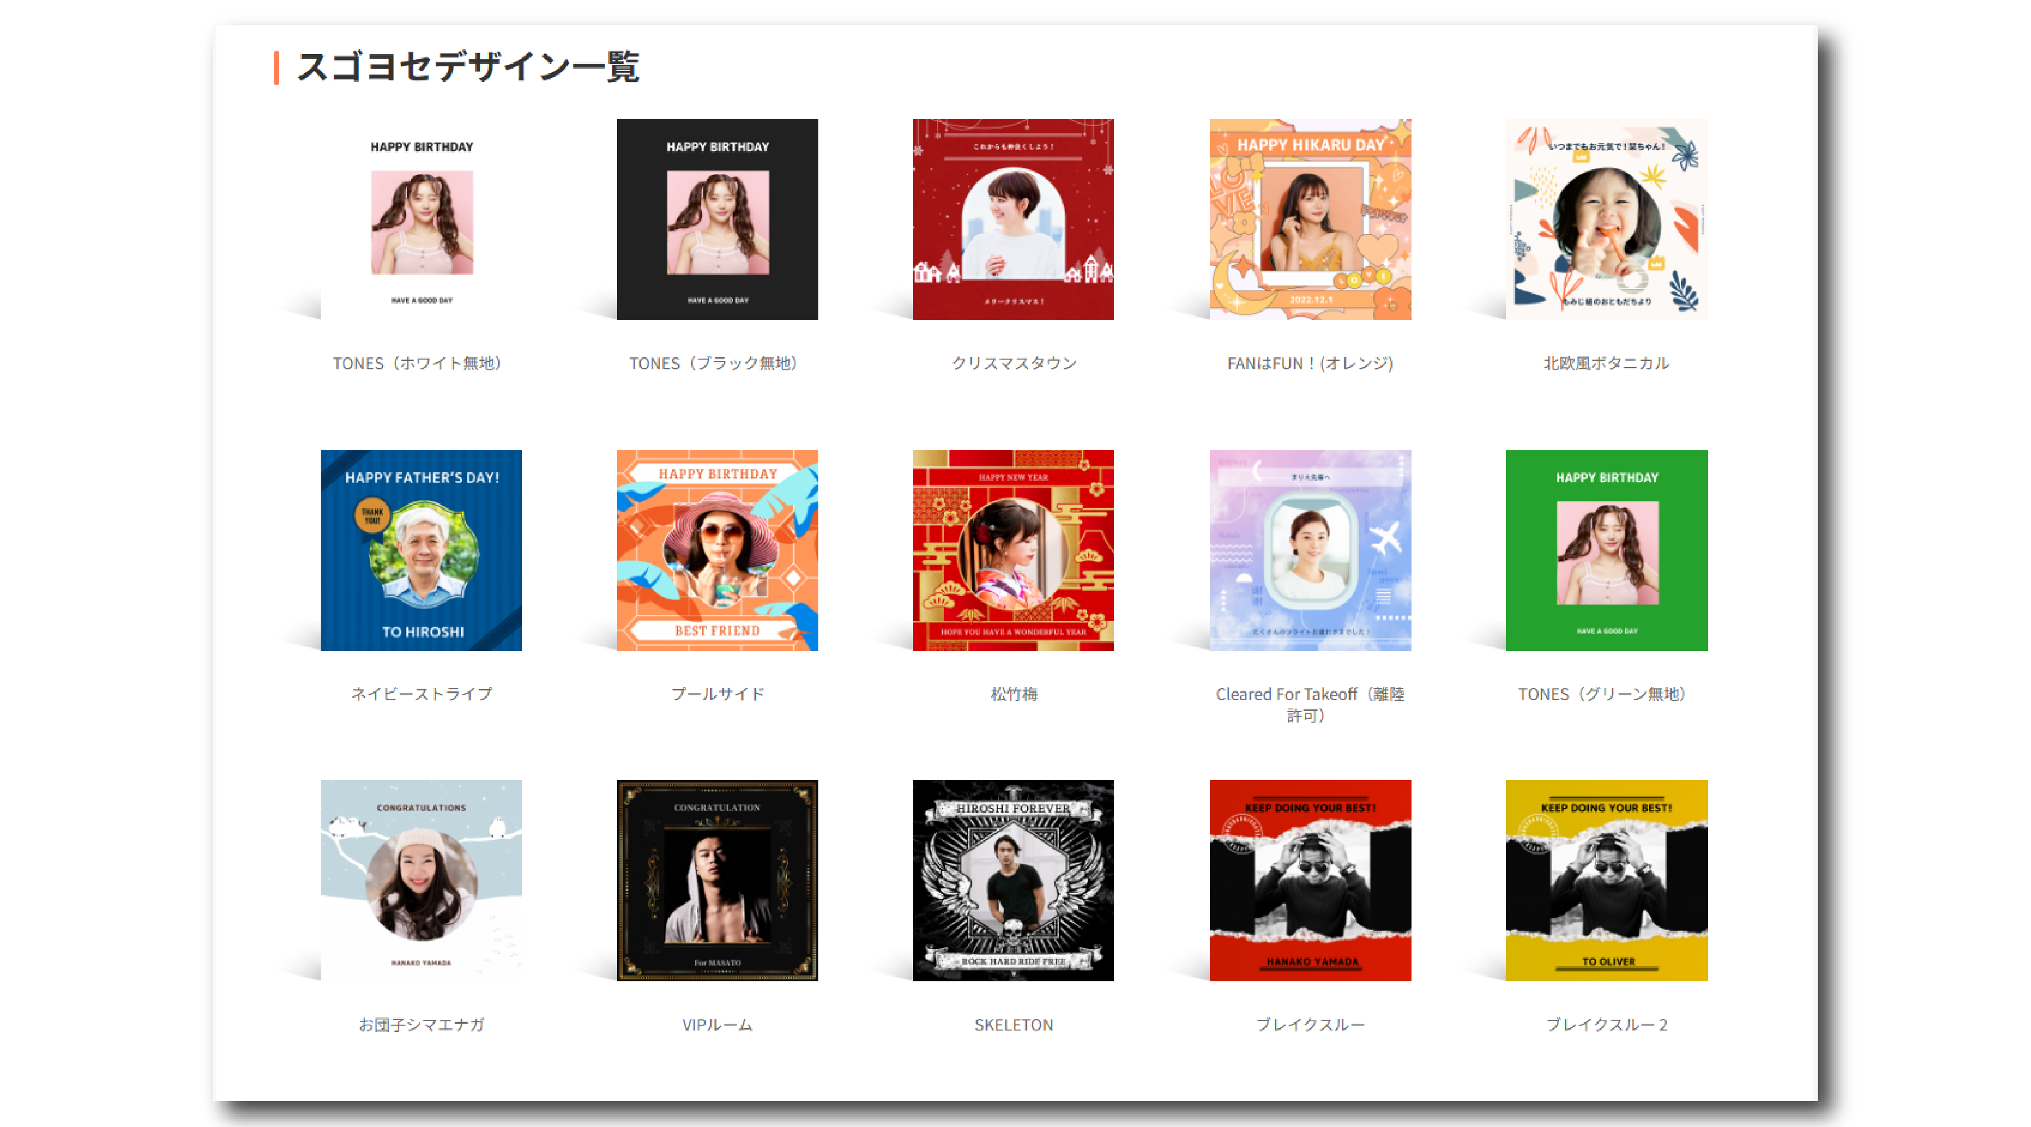This screenshot has height=1127, width=2031.
Task: Open the TONES white plain design thumbnail
Action: (421, 219)
